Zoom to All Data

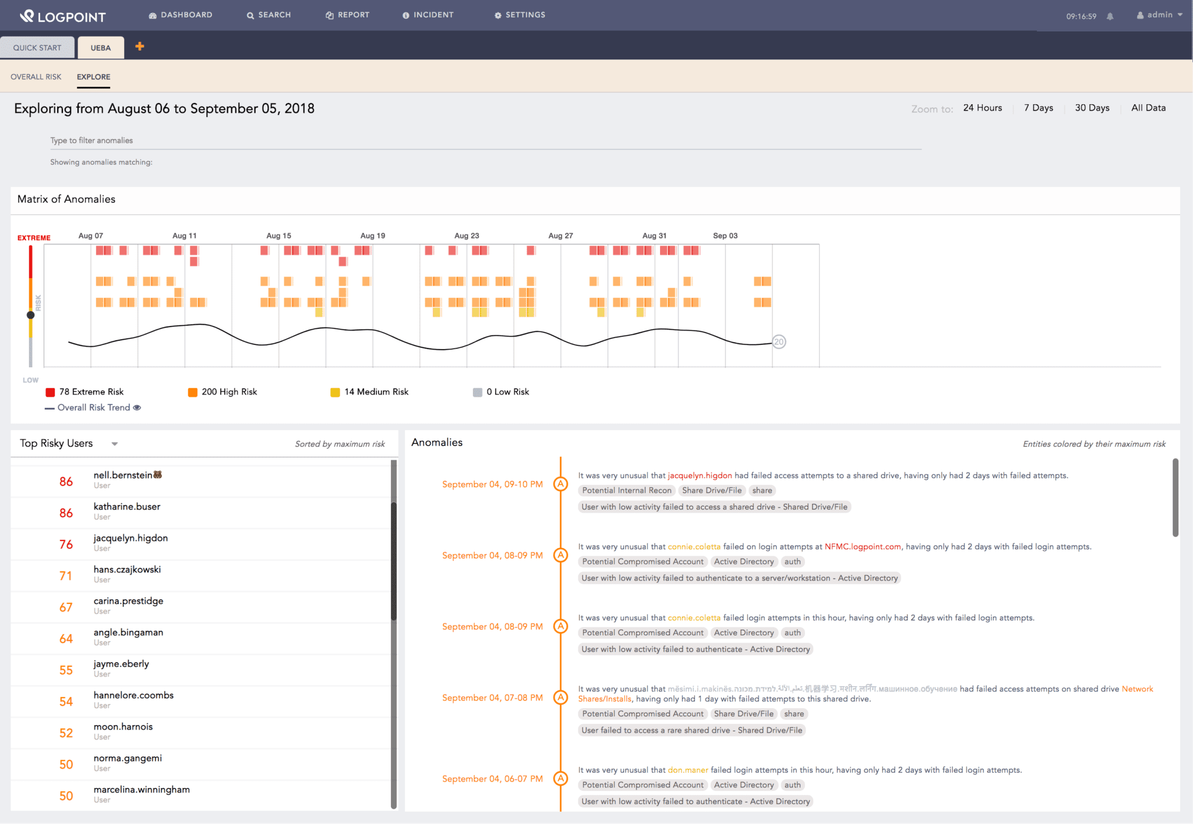point(1149,108)
